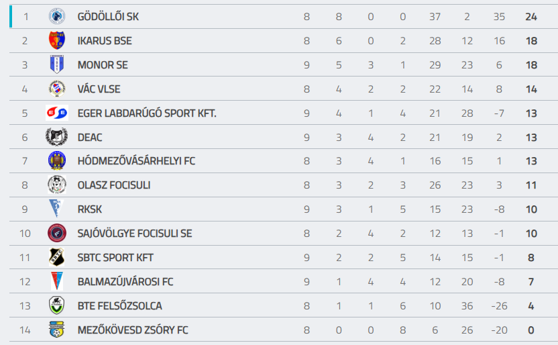Click Gödöllői SK's 24 points value
Viewport: 558px width, 345px height.
click(x=531, y=17)
